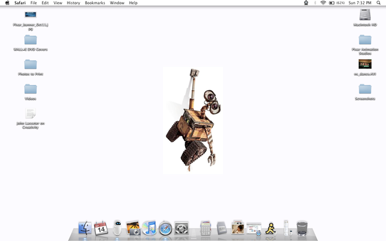This screenshot has width=386, height=241.
Task: Open the Apple menu
Action: click(7, 3)
